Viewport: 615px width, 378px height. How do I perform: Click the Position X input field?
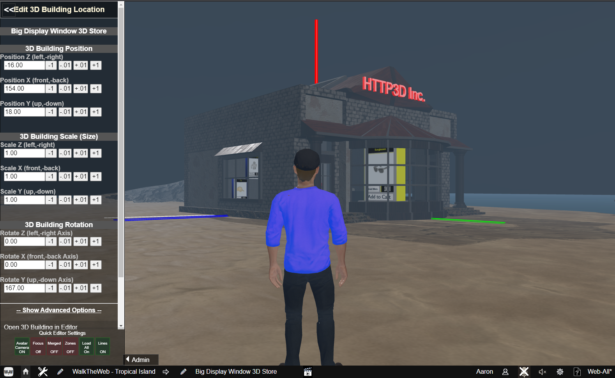(x=24, y=89)
